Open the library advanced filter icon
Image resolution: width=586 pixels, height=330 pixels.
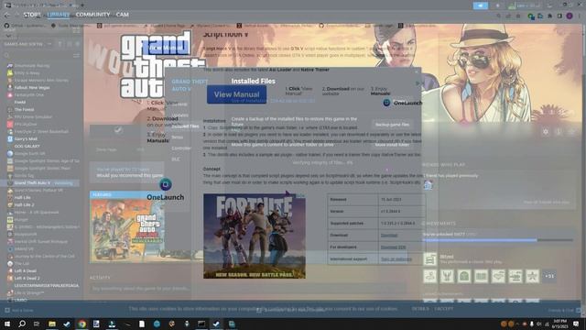click(76, 55)
